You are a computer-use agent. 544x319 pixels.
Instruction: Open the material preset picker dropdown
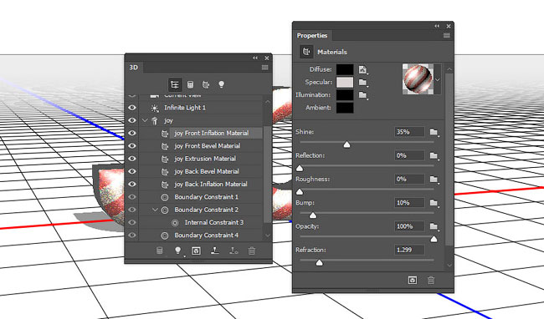coord(438,79)
